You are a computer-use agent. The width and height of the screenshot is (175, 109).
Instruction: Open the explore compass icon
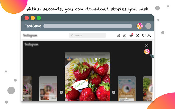pos(137,35)
